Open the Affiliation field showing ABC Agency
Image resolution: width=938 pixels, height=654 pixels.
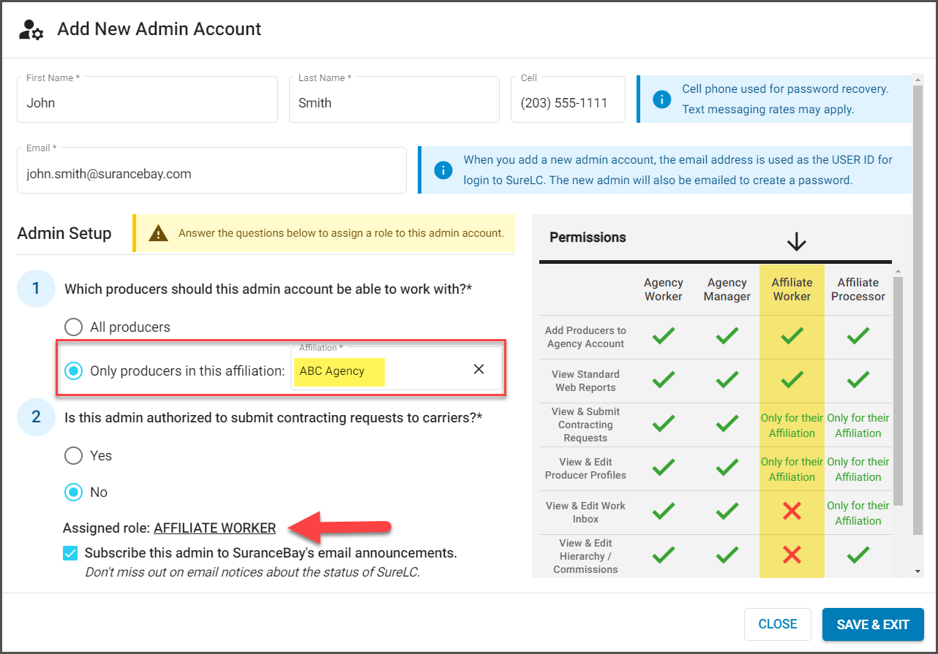(397, 368)
